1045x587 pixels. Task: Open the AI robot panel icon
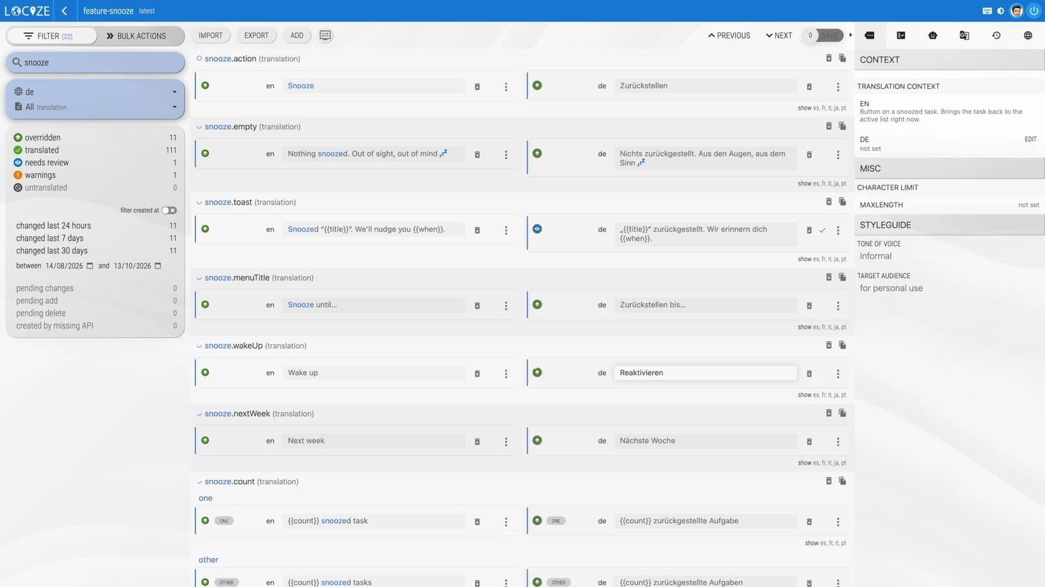tap(933, 35)
